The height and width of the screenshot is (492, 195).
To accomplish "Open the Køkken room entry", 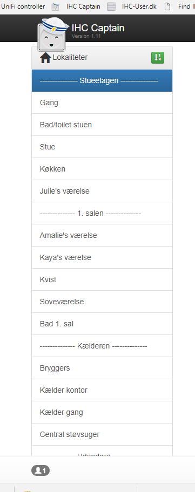I will click(102, 169).
